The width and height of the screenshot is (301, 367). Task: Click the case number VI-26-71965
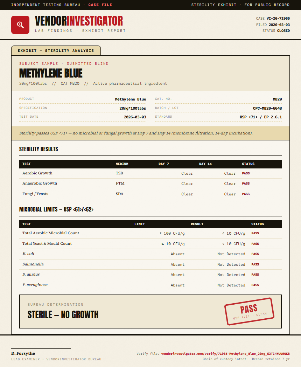click(278, 18)
